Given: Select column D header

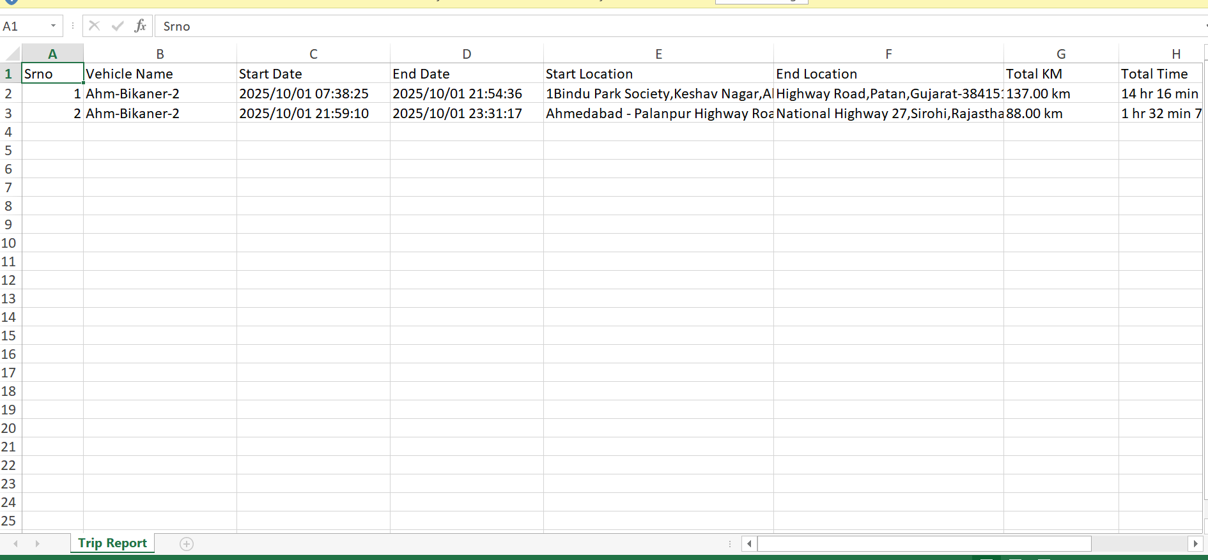Looking at the screenshot, I should click(x=467, y=54).
